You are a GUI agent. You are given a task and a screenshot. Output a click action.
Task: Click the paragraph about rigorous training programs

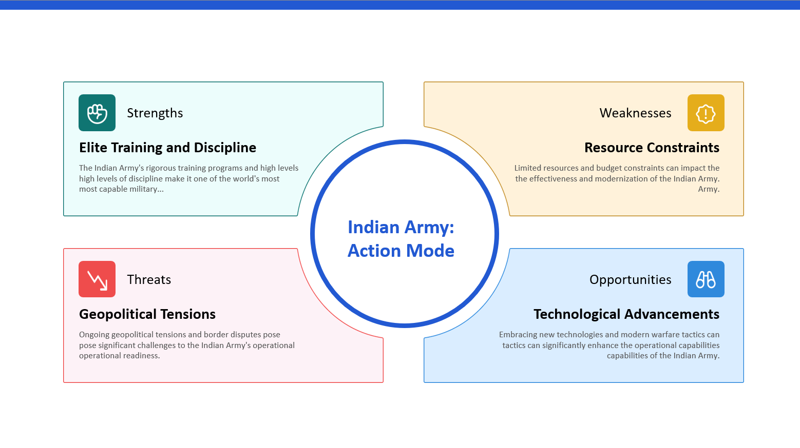pyautogui.click(x=189, y=178)
